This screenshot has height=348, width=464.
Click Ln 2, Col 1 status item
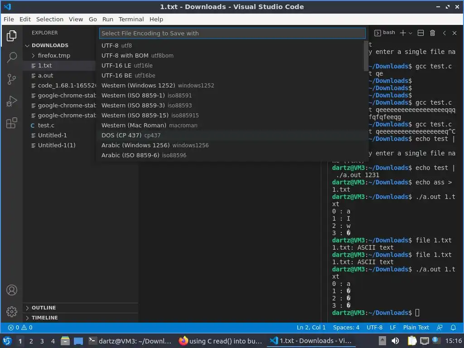[311, 328]
